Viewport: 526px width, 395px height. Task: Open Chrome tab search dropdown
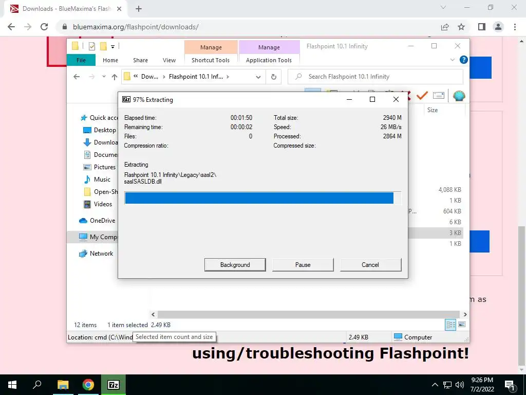[443, 7]
